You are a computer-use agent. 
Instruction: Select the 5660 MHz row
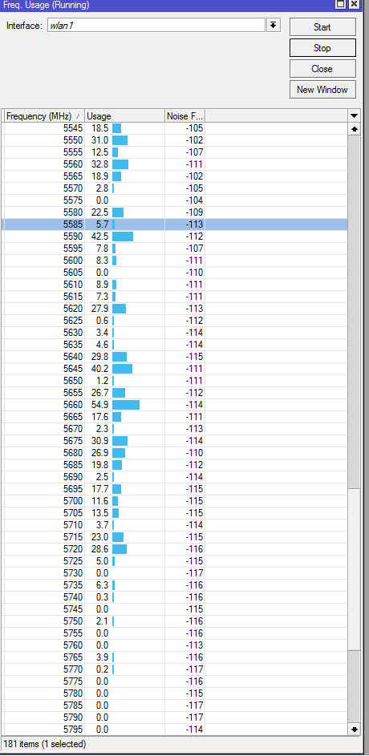(174, 405)
